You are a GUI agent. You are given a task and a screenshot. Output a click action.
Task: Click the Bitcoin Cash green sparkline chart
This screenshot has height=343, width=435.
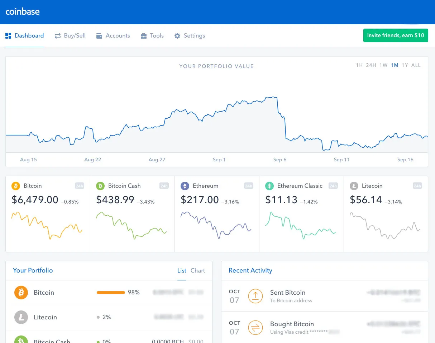click(132, 225)
